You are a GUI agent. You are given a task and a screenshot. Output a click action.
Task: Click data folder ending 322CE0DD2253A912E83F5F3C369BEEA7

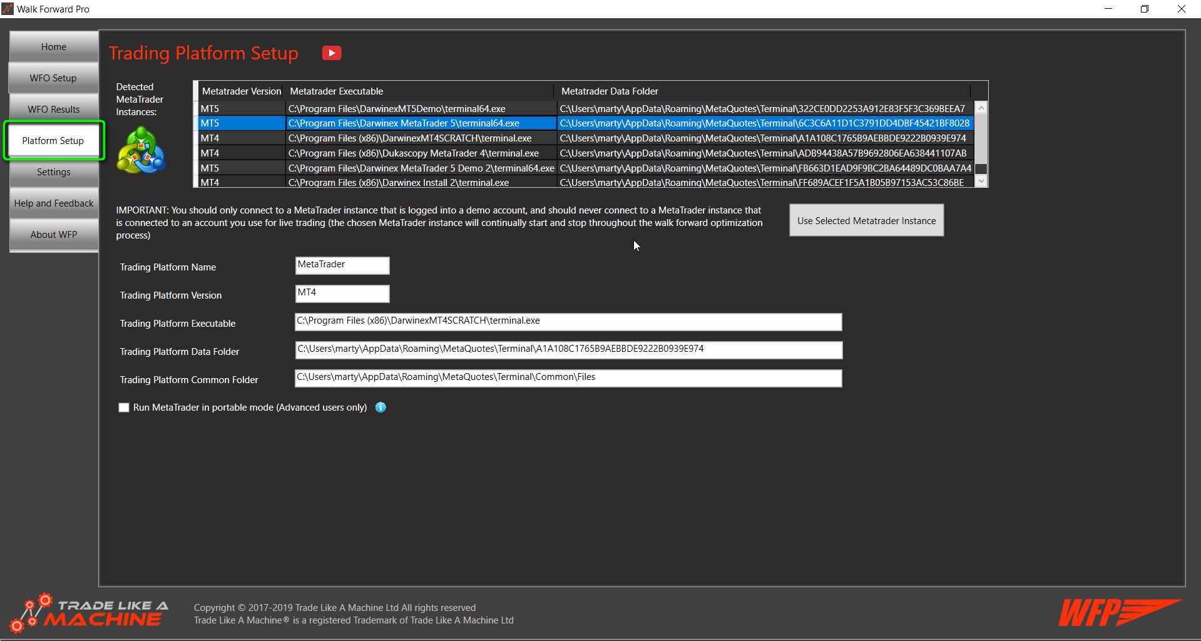[765, 108]
